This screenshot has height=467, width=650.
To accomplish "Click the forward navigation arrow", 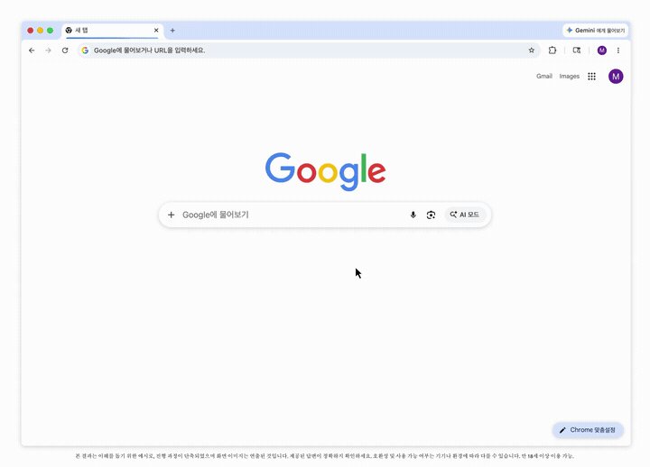I will [x=48, y=50].
